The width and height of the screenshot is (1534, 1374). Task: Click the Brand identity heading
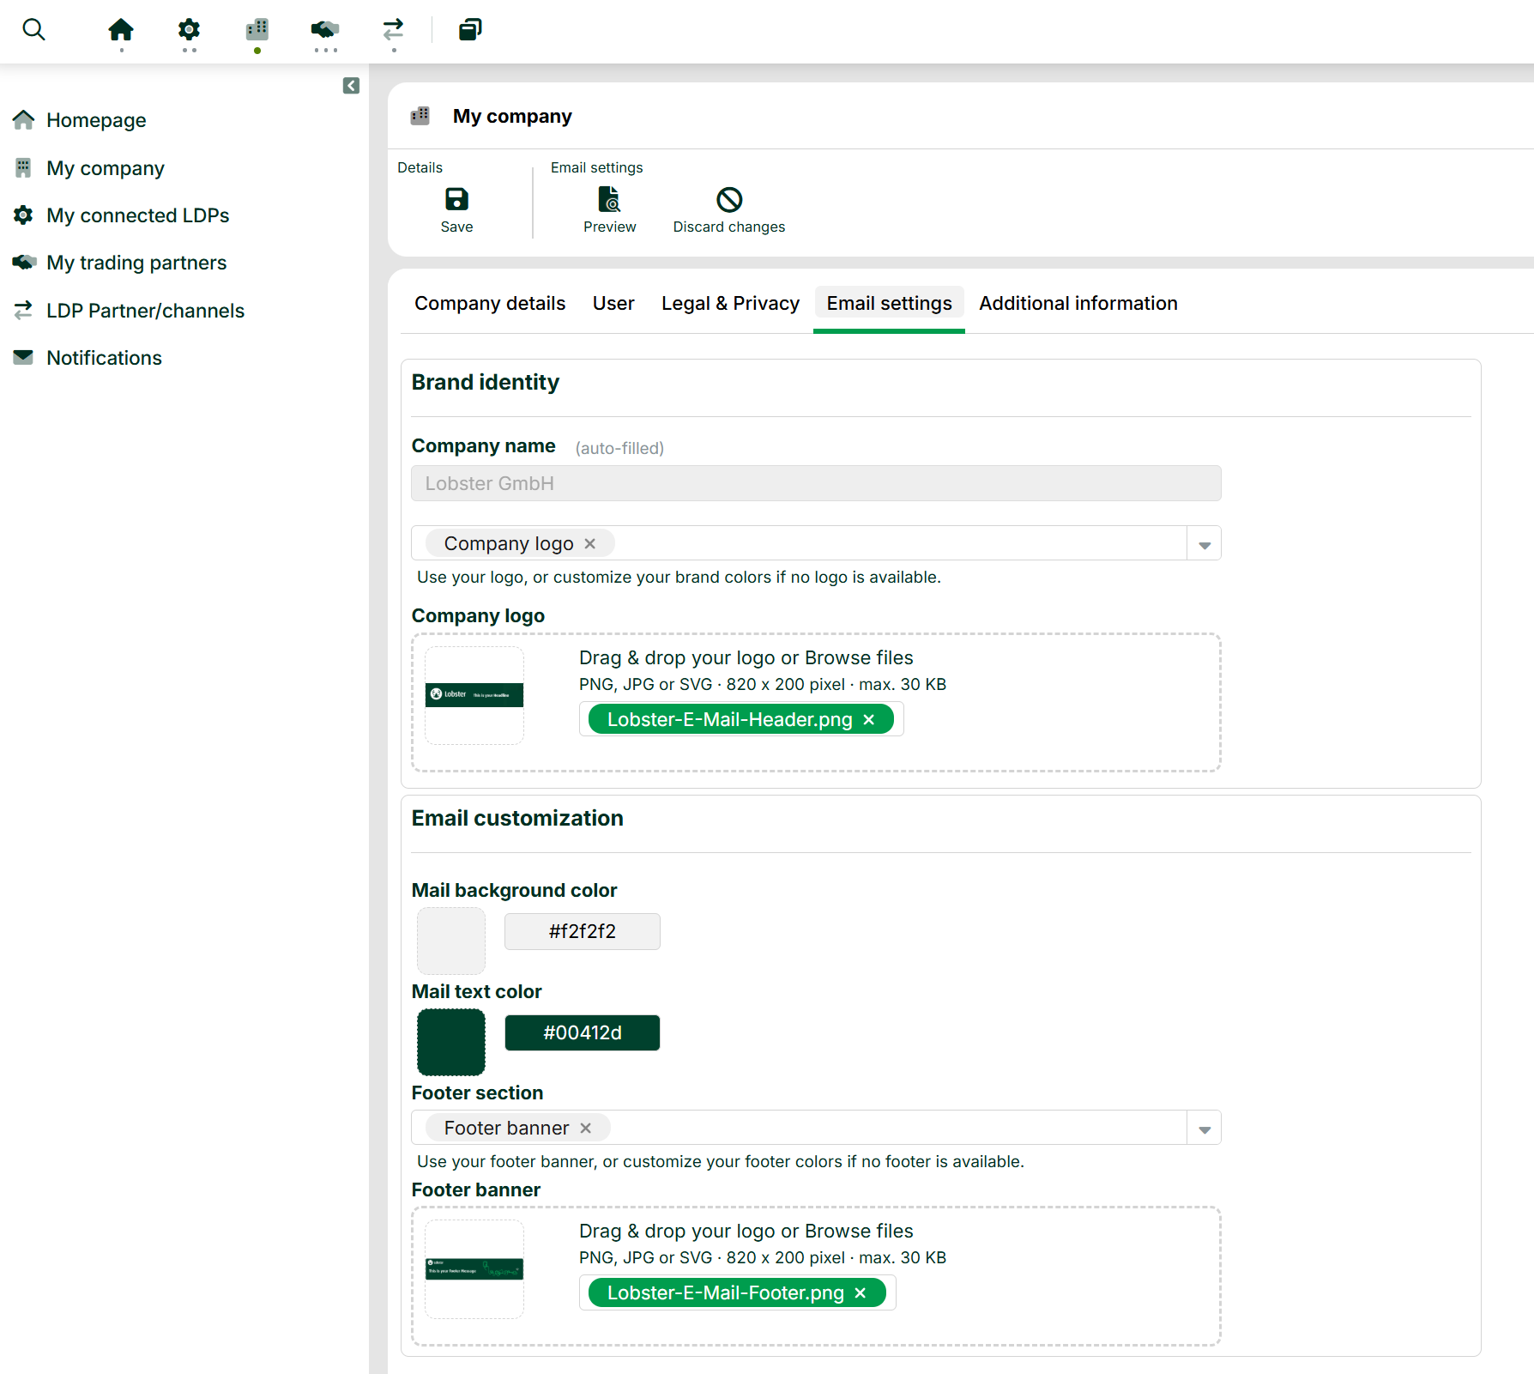click(486, 383)
